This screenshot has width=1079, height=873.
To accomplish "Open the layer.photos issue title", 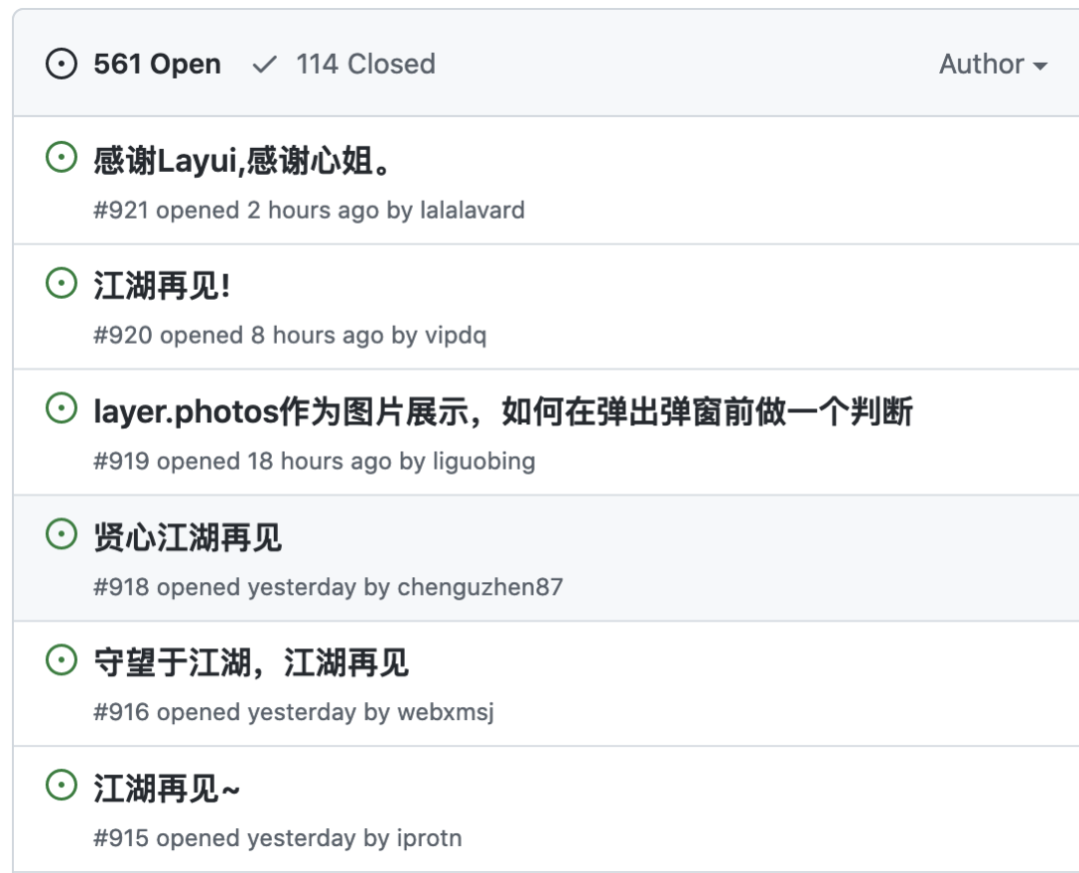I will pos(504,412).
